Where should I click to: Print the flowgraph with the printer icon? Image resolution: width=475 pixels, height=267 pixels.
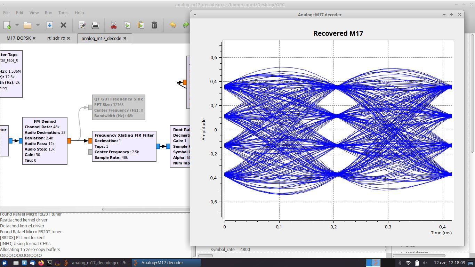point(95,25)
